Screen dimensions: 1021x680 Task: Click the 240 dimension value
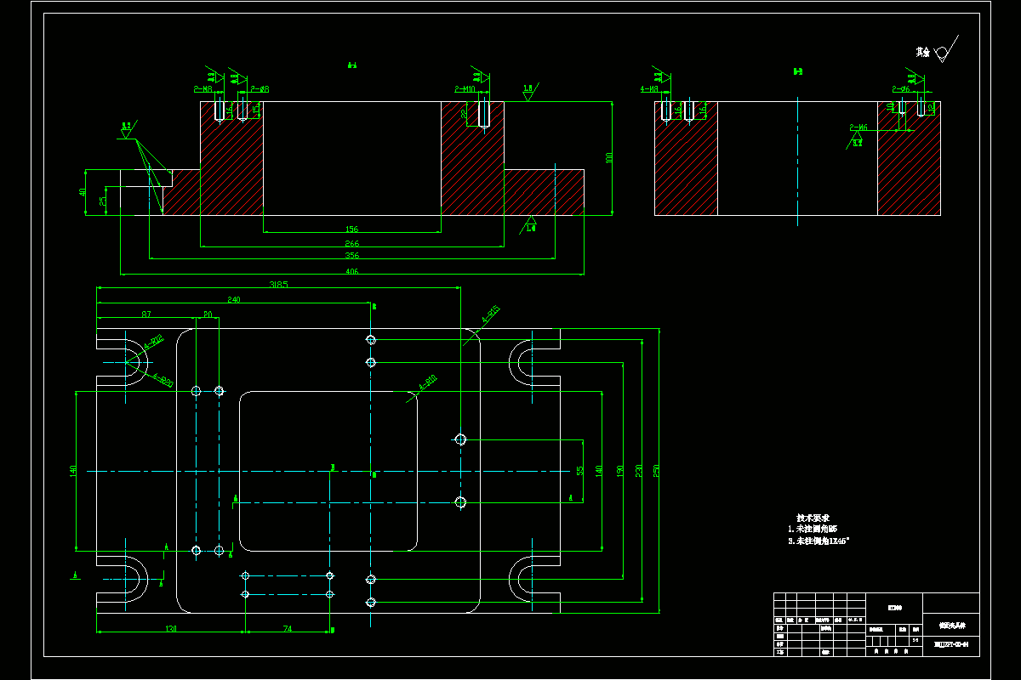233,299
